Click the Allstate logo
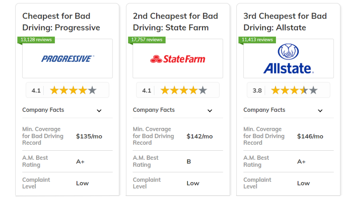The width and height of the screenshot is (357, 200). pyautogui.click(x=288, y=59)
